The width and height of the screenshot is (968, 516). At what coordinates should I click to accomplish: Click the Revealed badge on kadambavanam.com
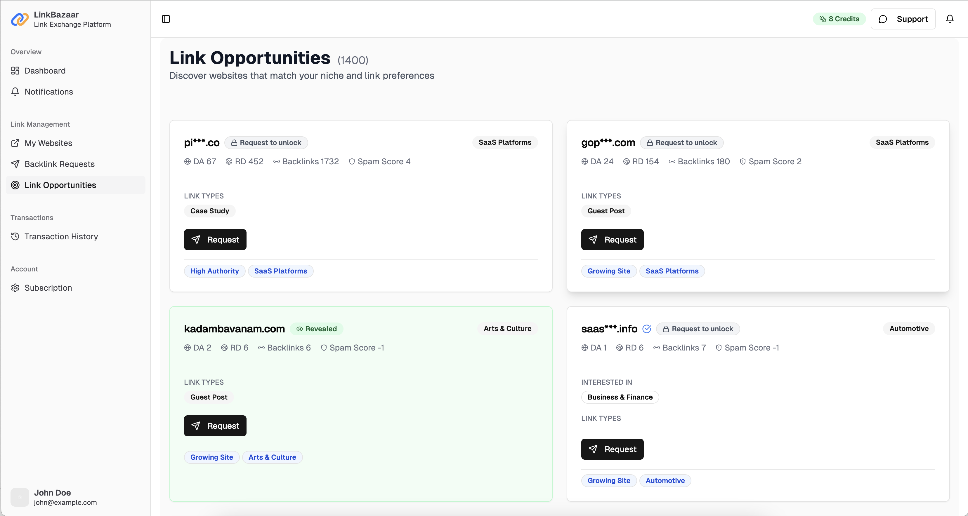(316, 329)
